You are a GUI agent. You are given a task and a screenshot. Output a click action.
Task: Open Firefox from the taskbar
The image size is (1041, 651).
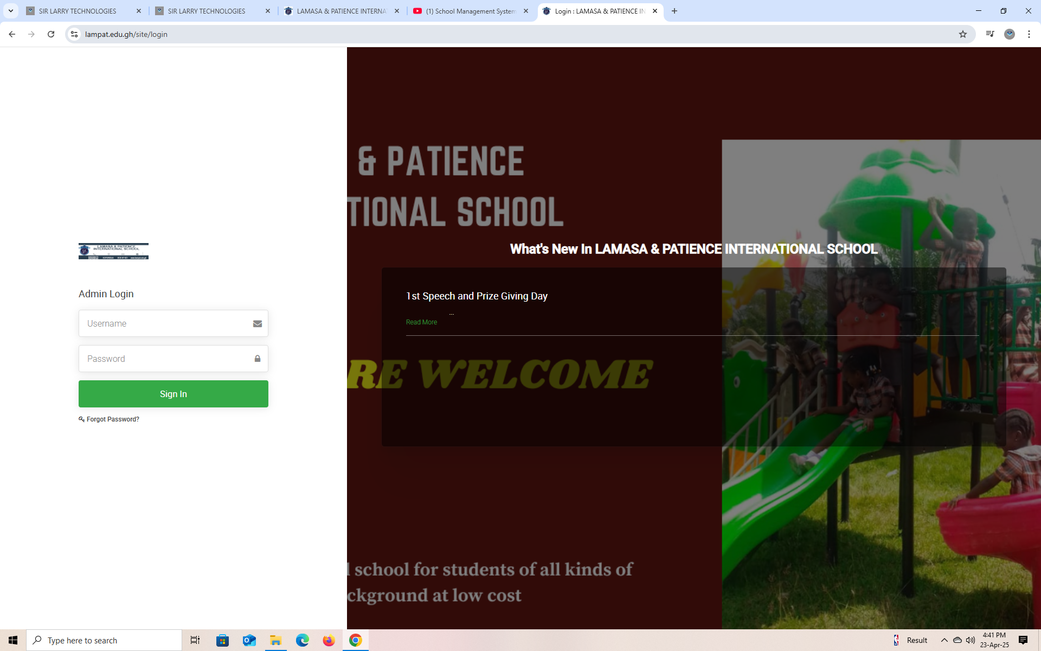329,640
